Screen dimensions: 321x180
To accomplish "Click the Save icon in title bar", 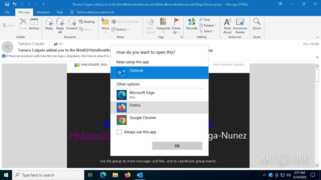I will pyautogui.click(x=7, y=4).
